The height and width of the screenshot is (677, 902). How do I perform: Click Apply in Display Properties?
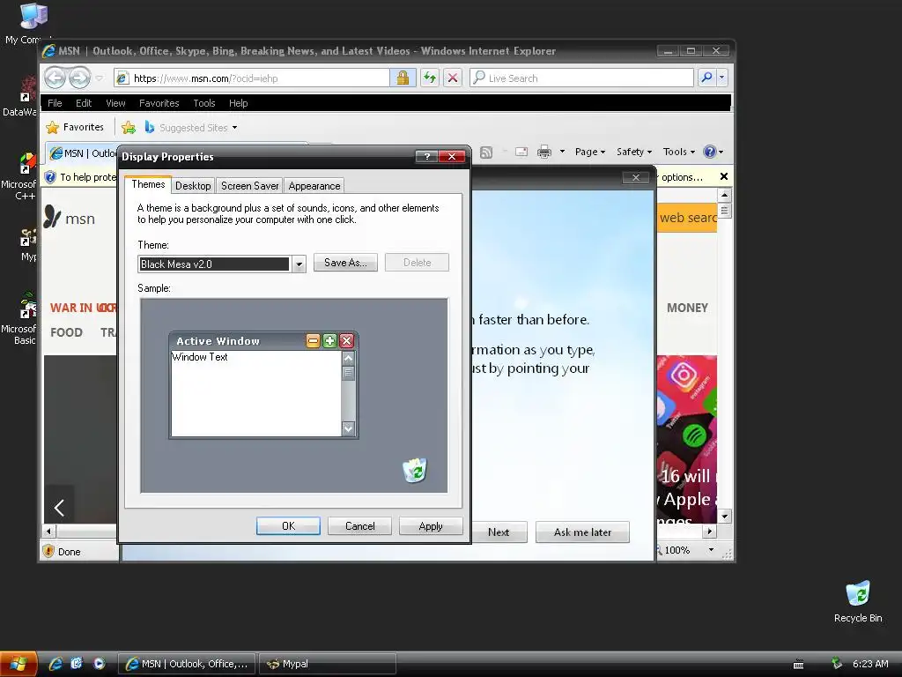(431, 526)
